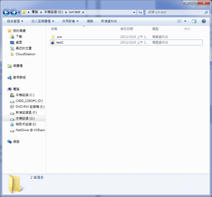Create new folder with 新增資料夾
This screenshot has width=212, height=197.
(x=109, y=21)
